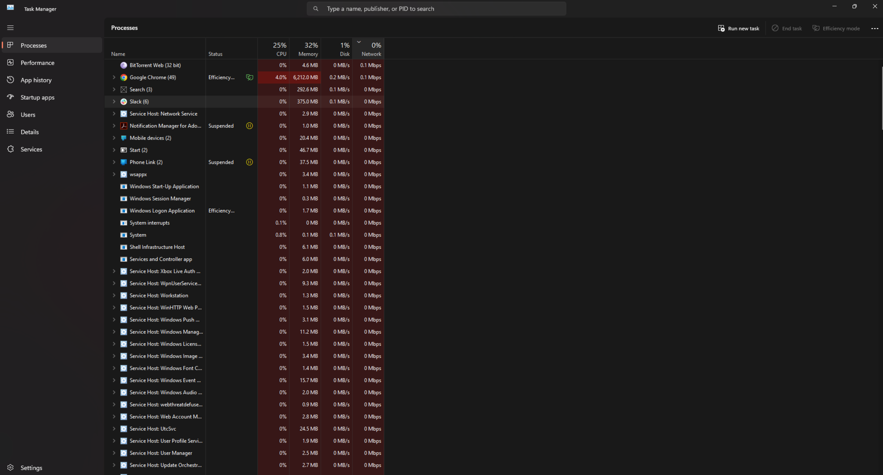Click the Start process icon
The width and height of the screenshot is (883, 475).
[x=124, y=150]
